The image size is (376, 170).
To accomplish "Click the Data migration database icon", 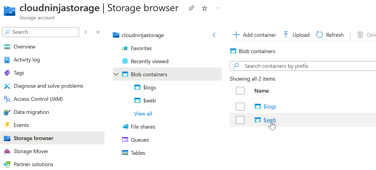I will pyautogui.click(x=7, y=112).
